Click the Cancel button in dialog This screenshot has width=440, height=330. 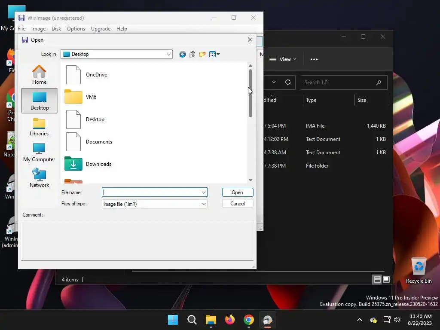point(237,204)
